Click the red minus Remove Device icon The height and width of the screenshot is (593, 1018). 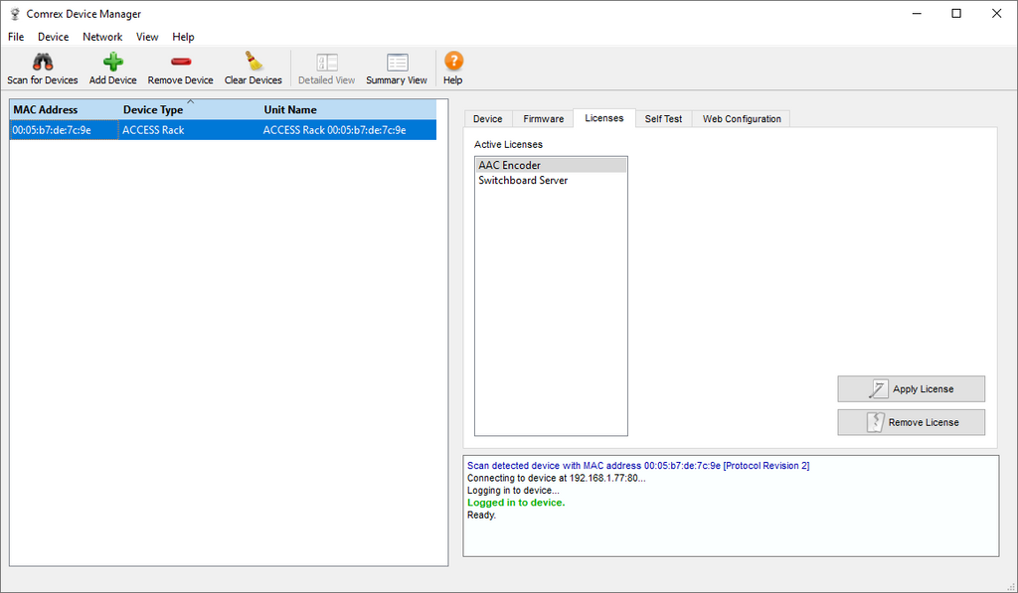(x=181, y=62)
